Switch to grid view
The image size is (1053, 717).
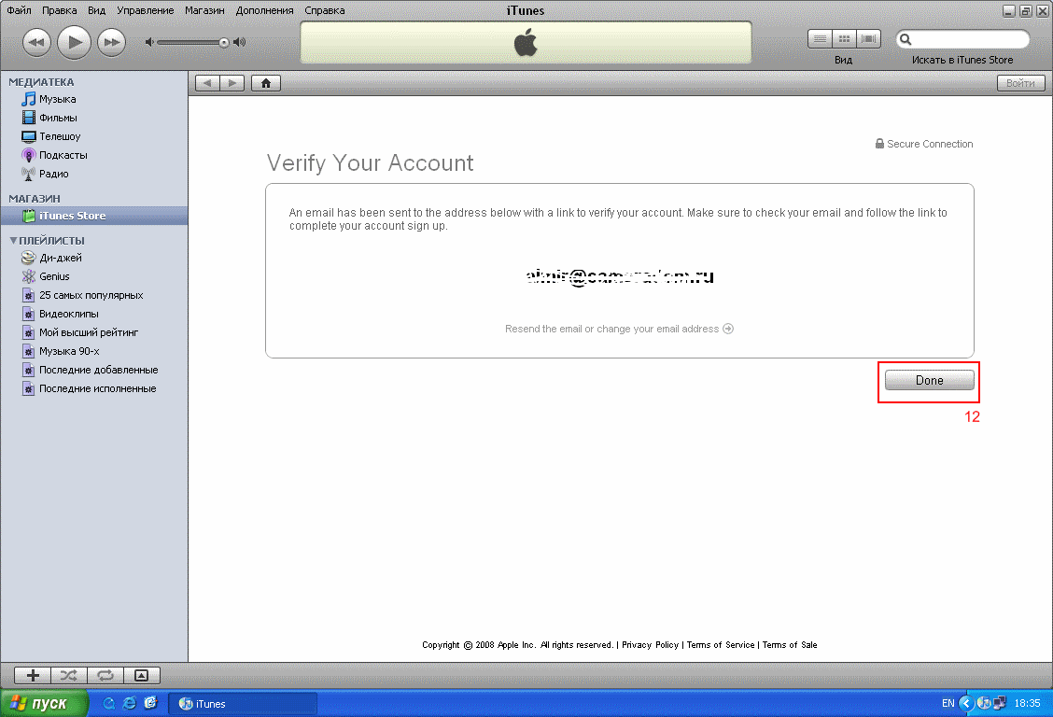pos(845,39)
